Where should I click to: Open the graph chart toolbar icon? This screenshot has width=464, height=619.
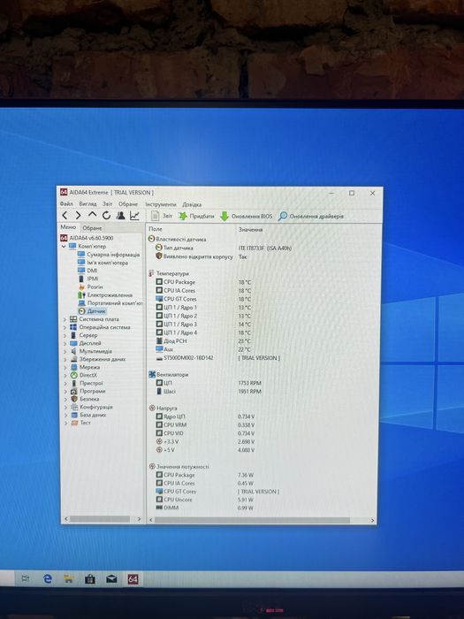[134, 216]
